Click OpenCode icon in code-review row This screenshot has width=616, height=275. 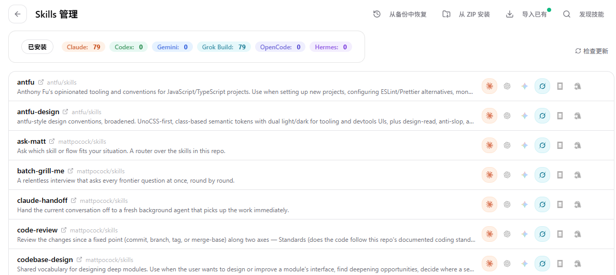pos(560,233)
